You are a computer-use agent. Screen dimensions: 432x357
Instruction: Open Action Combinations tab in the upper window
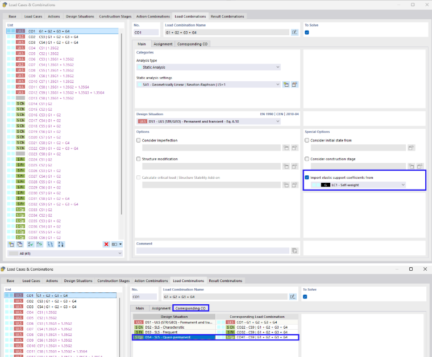coord(153,16)
